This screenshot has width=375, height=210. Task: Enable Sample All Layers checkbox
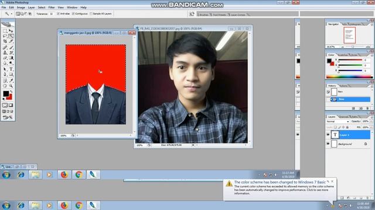click(x=91, y=14)
